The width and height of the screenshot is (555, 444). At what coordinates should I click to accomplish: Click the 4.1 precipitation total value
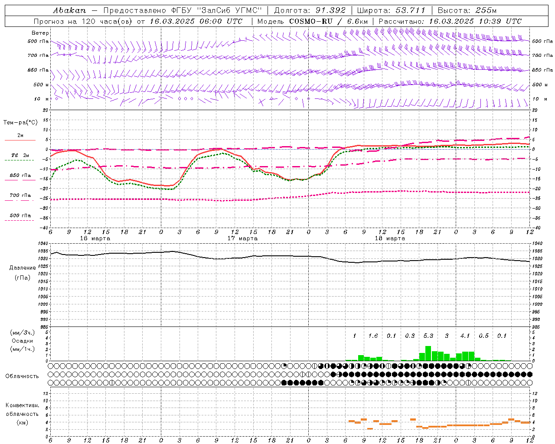click(465, 336)
